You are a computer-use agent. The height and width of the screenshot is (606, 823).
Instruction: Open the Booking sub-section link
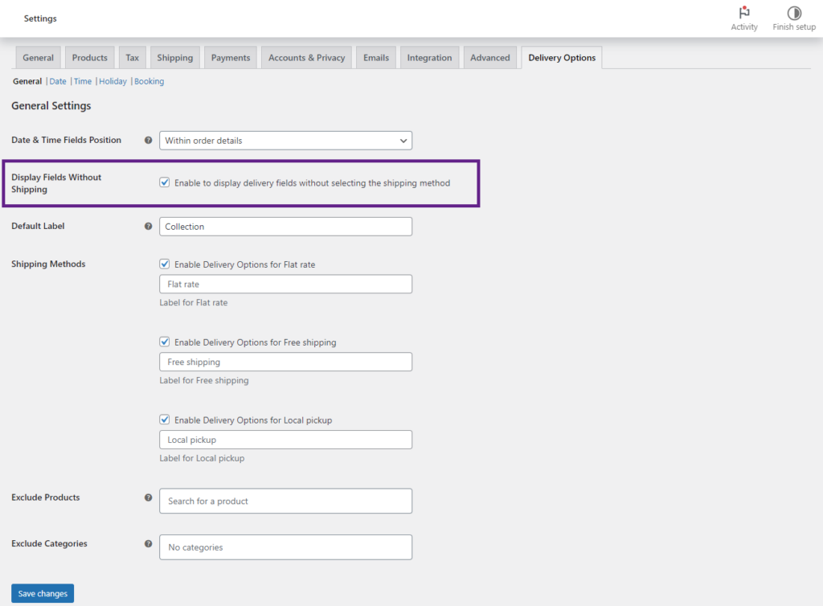149,81
